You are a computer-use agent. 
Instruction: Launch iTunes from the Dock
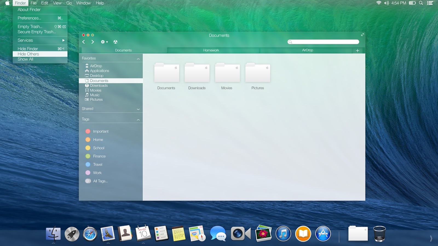pyautogui.click(x=283, y=234)
